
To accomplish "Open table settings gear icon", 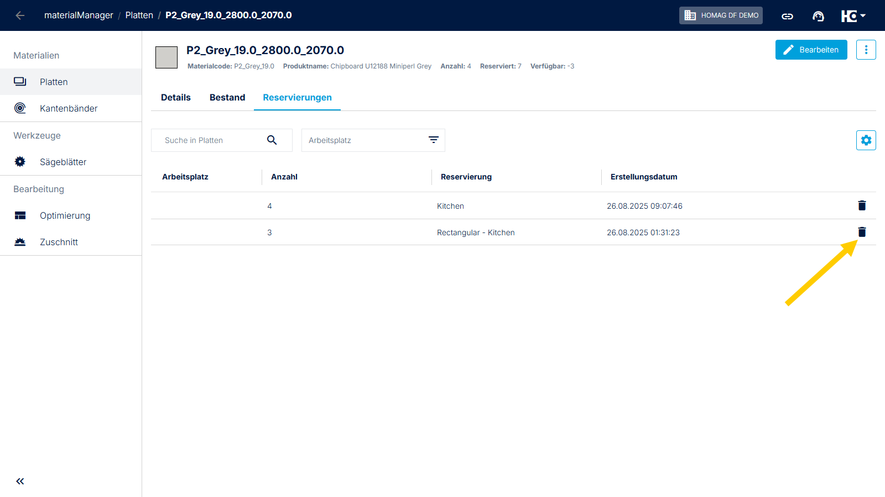I will coord(866,140).
